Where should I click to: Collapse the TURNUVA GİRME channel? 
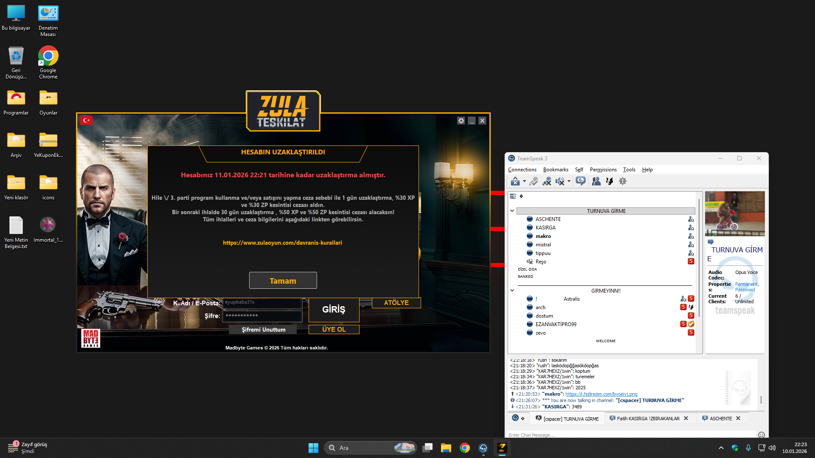[512, 211]
